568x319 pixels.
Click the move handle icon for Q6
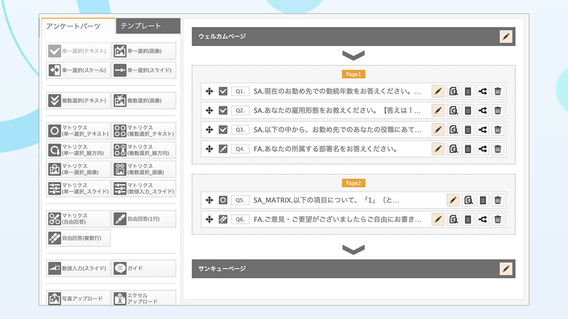click(210, 219)
